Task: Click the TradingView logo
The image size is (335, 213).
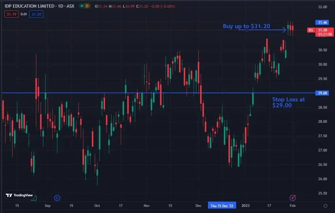Action: pyautogui.click(x=20, y=195)
